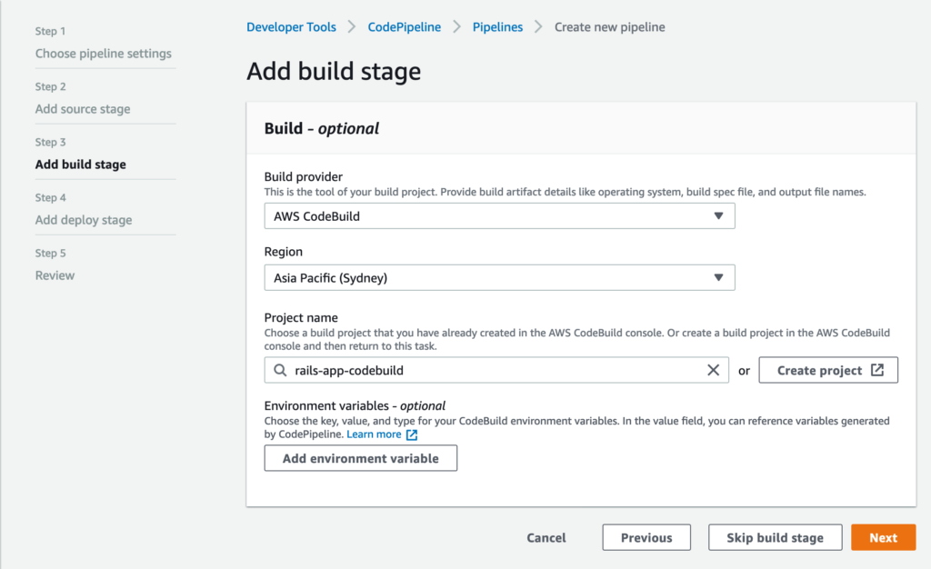Focus the Project name search field
The height and width of the screenshot is (569, 931).
(496, 370)
